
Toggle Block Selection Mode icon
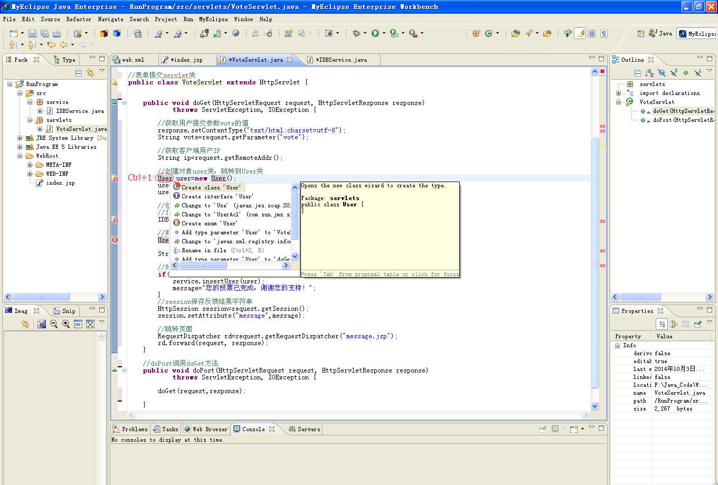592,33
